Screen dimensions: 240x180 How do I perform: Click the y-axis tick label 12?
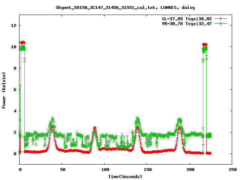13,25
